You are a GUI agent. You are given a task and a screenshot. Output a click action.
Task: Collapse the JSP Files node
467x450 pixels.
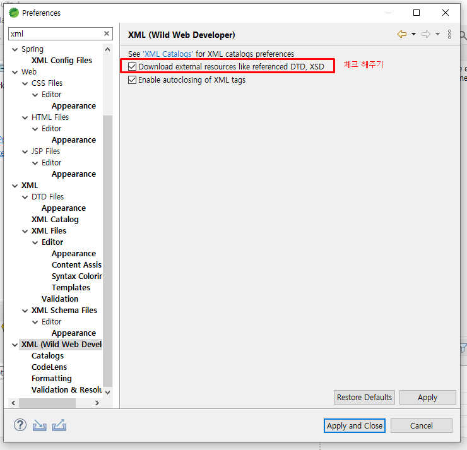[x=25, y=152]
